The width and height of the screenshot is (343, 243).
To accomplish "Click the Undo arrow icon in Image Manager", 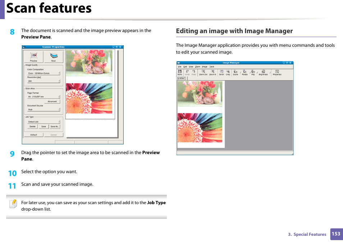I will point(187,71).
